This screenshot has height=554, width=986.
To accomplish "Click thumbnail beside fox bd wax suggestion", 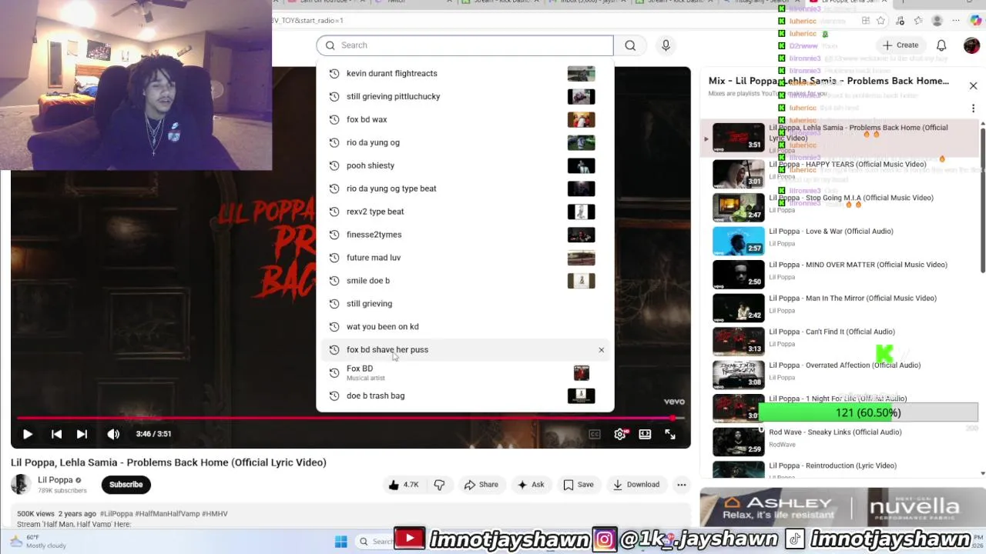I will pos(581,119).
